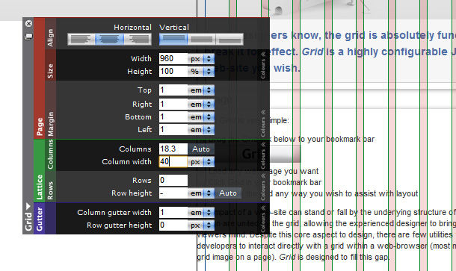
Task: Collapse the panel via the Grid arrow handle
Action: [x=28, y=218]
